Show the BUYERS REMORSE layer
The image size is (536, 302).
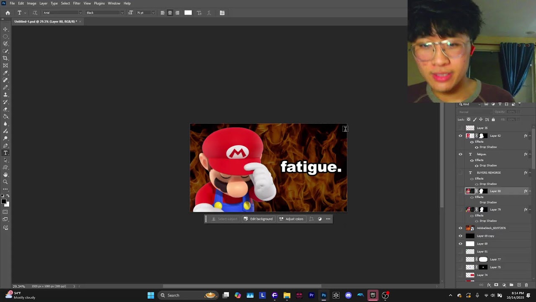click(x=461, y=173)
